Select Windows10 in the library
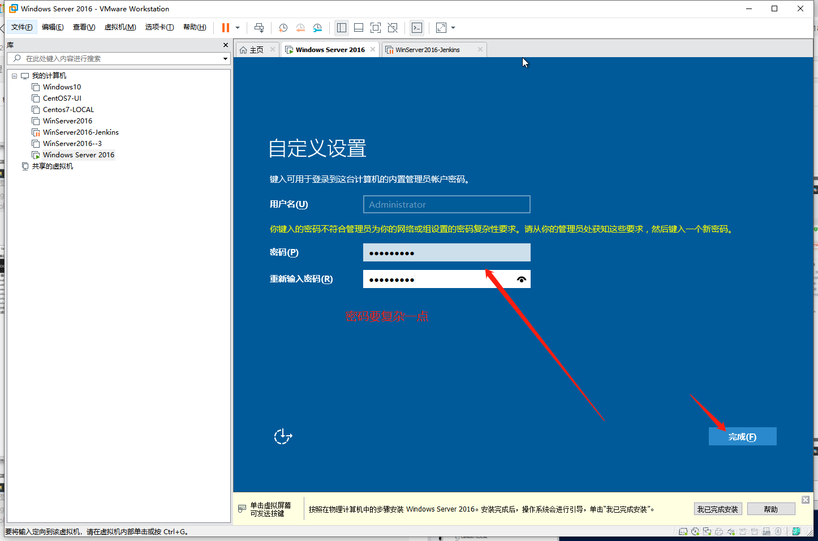The width and height of the screenshot is (818, 541). coord(62,87)
